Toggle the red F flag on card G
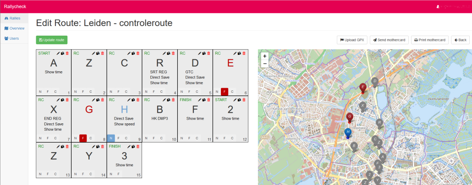Viewport: 472px width, 185px height. (83, 138)
